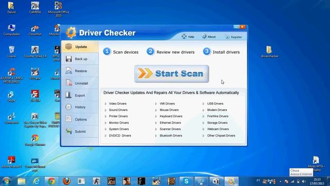The width and height of the screenshot is (330, 186).
Task: Select the Microsoft Office 2010 desktop icon
Action: click(58, 9)
